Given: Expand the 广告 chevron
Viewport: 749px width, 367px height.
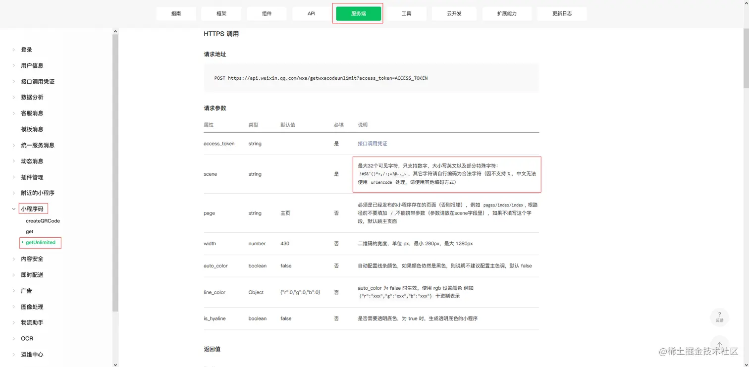Looking at the screenshot, I should [14, 291].
